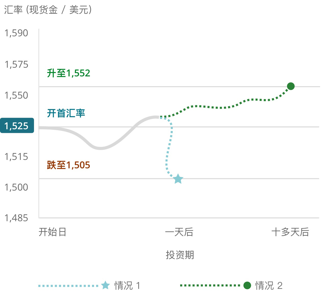Click the 投资期 axis title

(x=180, y=255)
